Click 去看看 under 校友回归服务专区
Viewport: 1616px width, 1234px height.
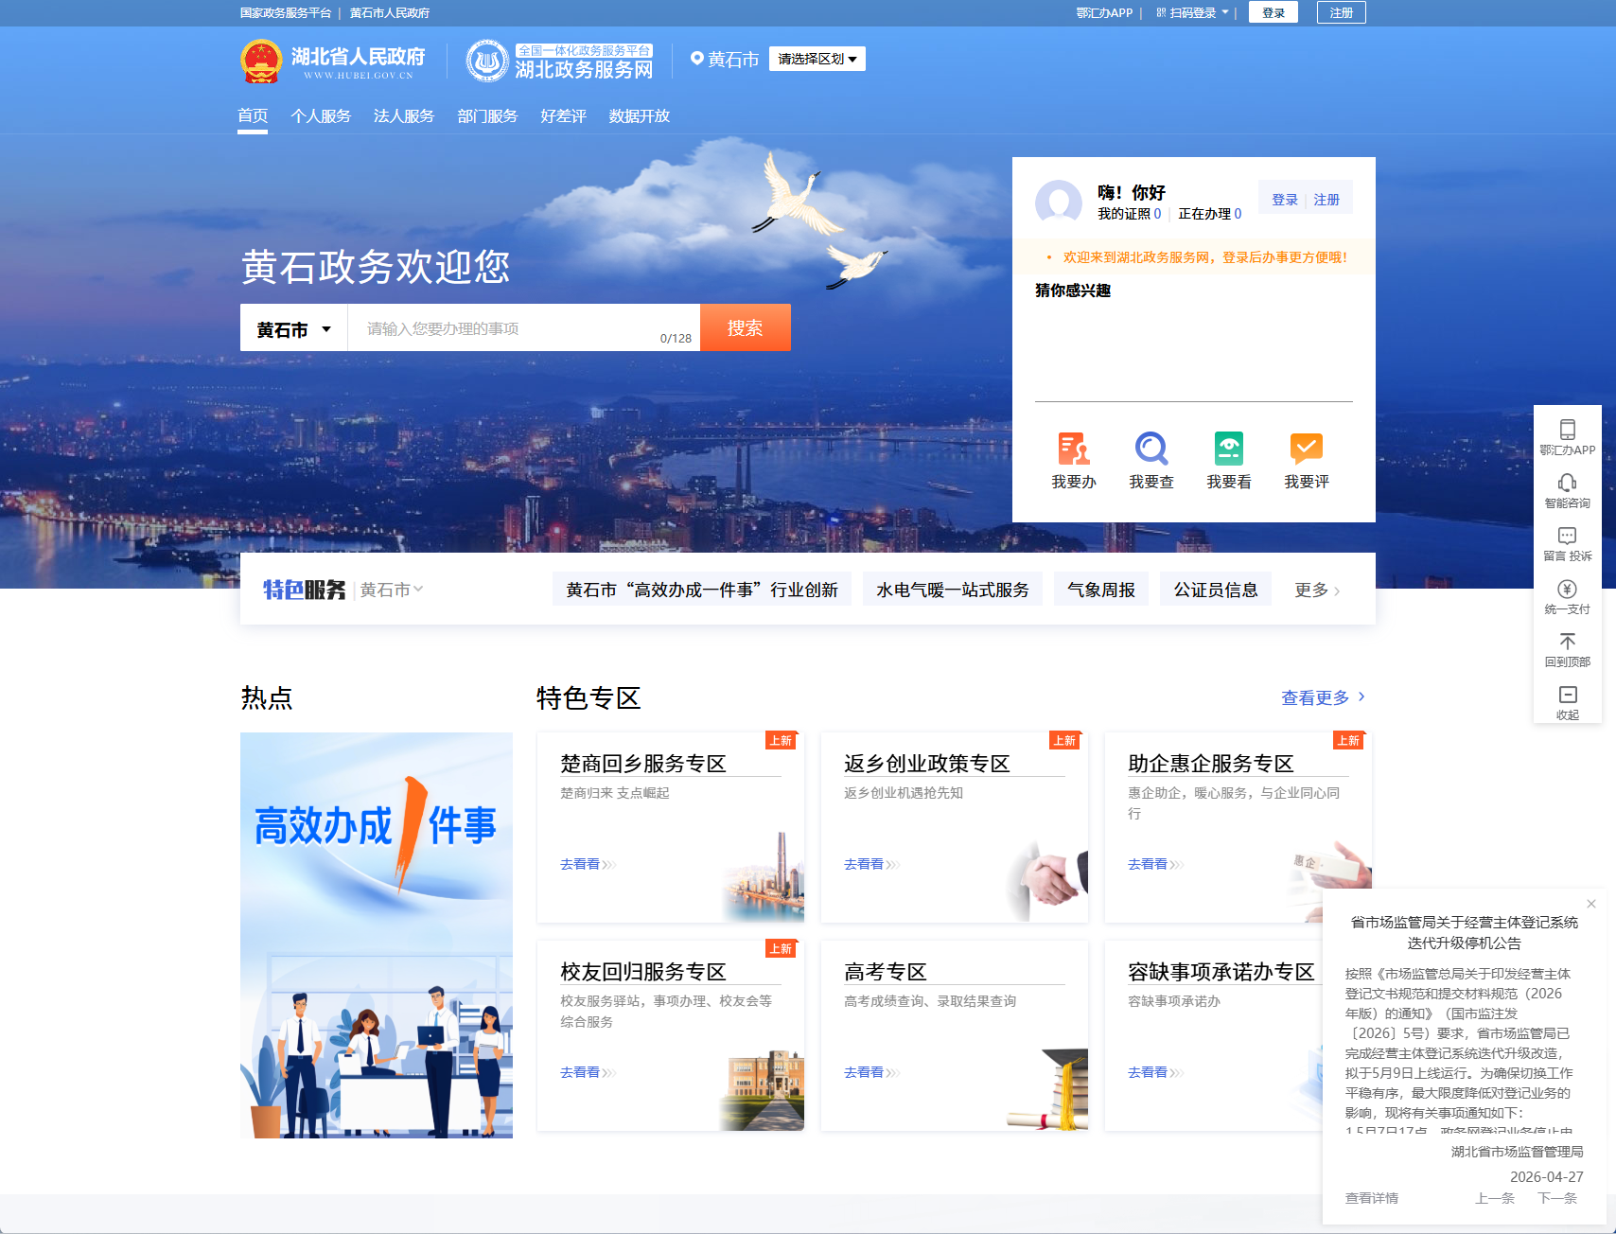pyautogui.click(x=588, y=1072)
